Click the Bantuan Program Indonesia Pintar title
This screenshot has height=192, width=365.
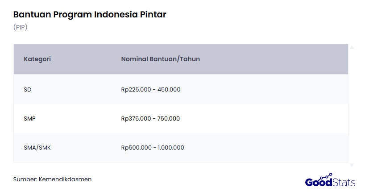(x=90, y=14)
